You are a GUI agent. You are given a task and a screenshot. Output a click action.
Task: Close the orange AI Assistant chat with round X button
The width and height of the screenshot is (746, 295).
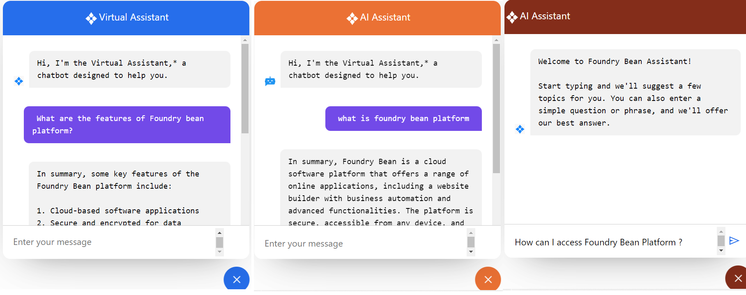pos(488,279)
